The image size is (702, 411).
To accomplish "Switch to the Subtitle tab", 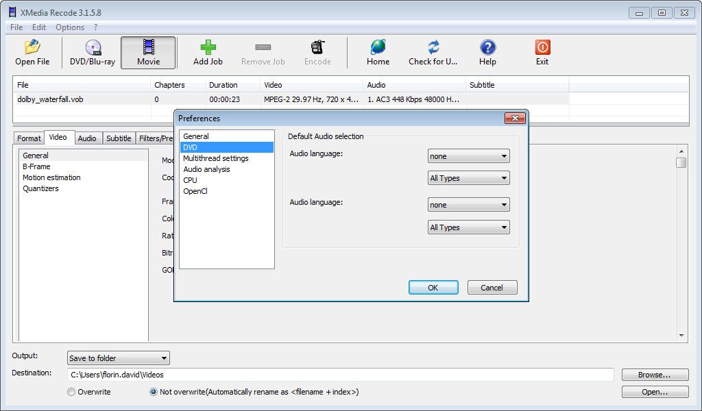I will click(119, 138).
